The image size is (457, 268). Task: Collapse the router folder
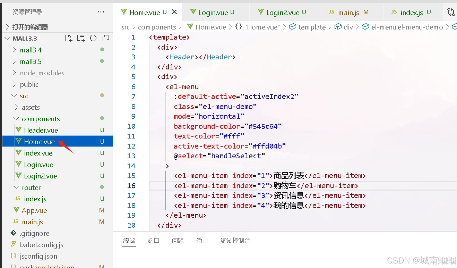pyautogui.click(x=58, y=187)
